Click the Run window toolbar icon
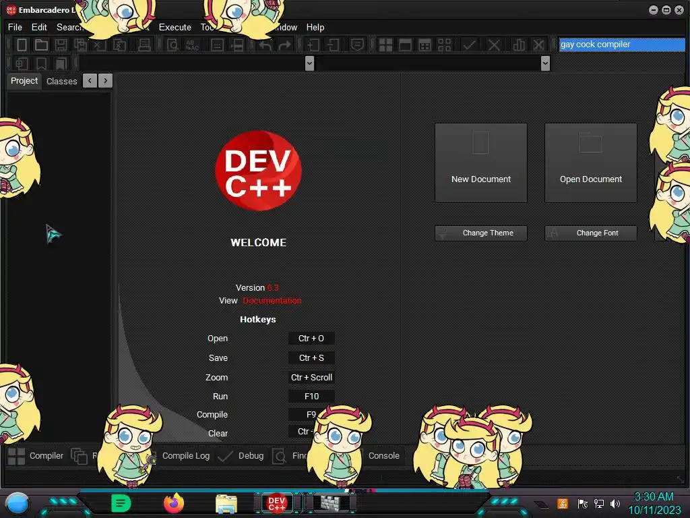Screen dimensions: 690x518 405,45
